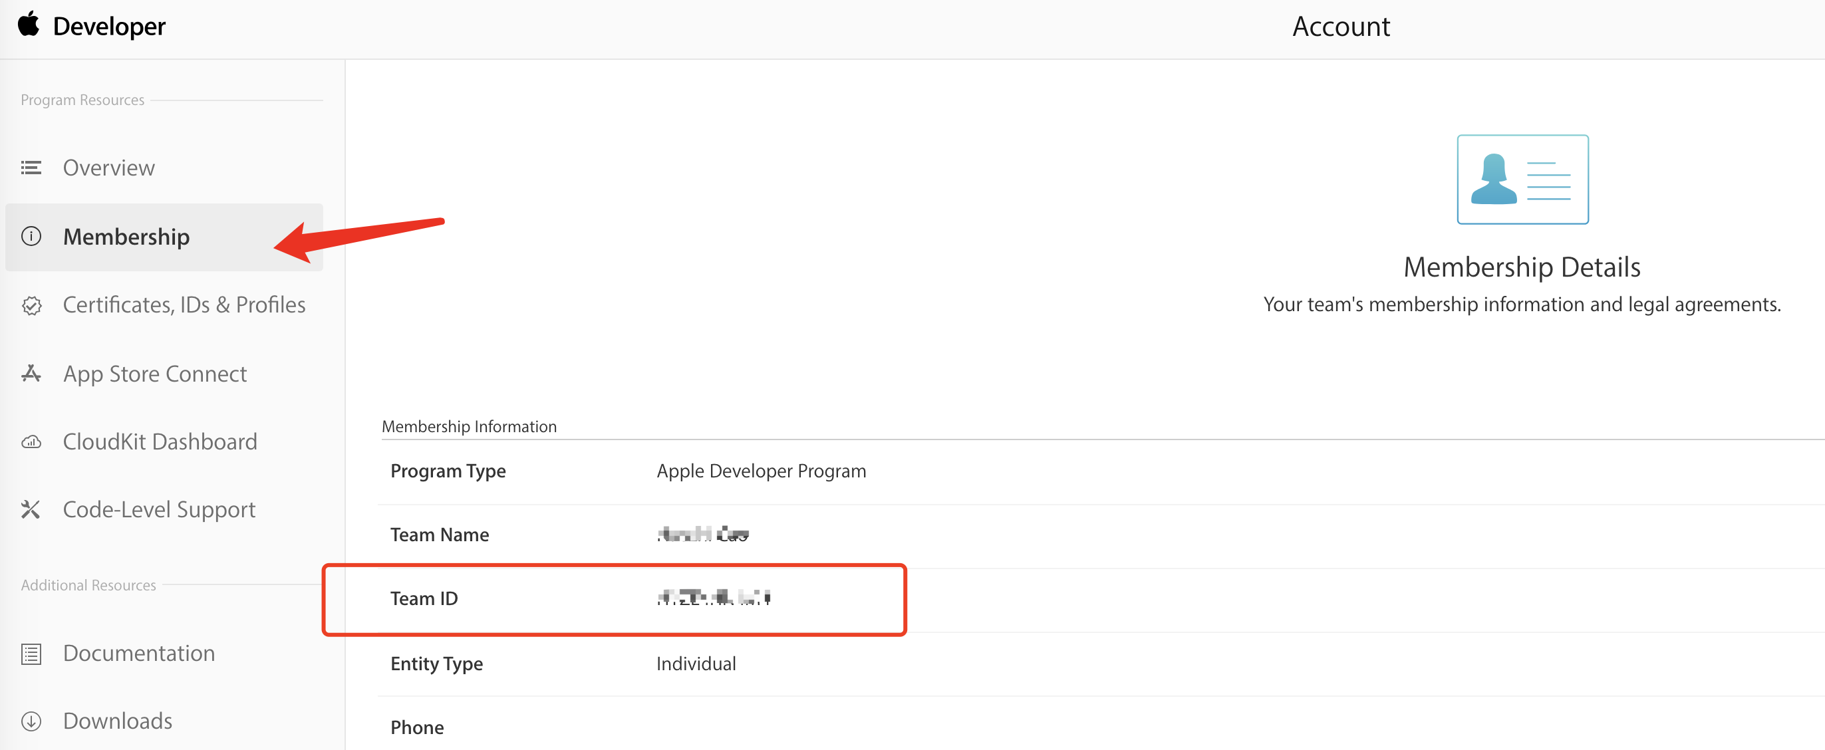Image resolution: width=1825 pixels, height=750 pixels.
Task: Open Documentation link
Action: tap(139, 652)
